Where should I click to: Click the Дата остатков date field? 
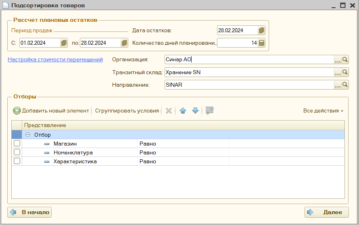click(238, 30)
